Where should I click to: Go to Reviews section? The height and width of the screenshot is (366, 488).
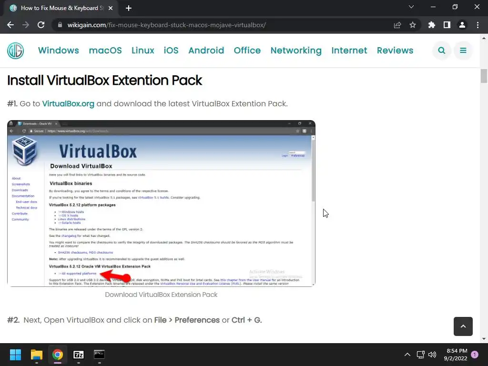tap(395, 51)
